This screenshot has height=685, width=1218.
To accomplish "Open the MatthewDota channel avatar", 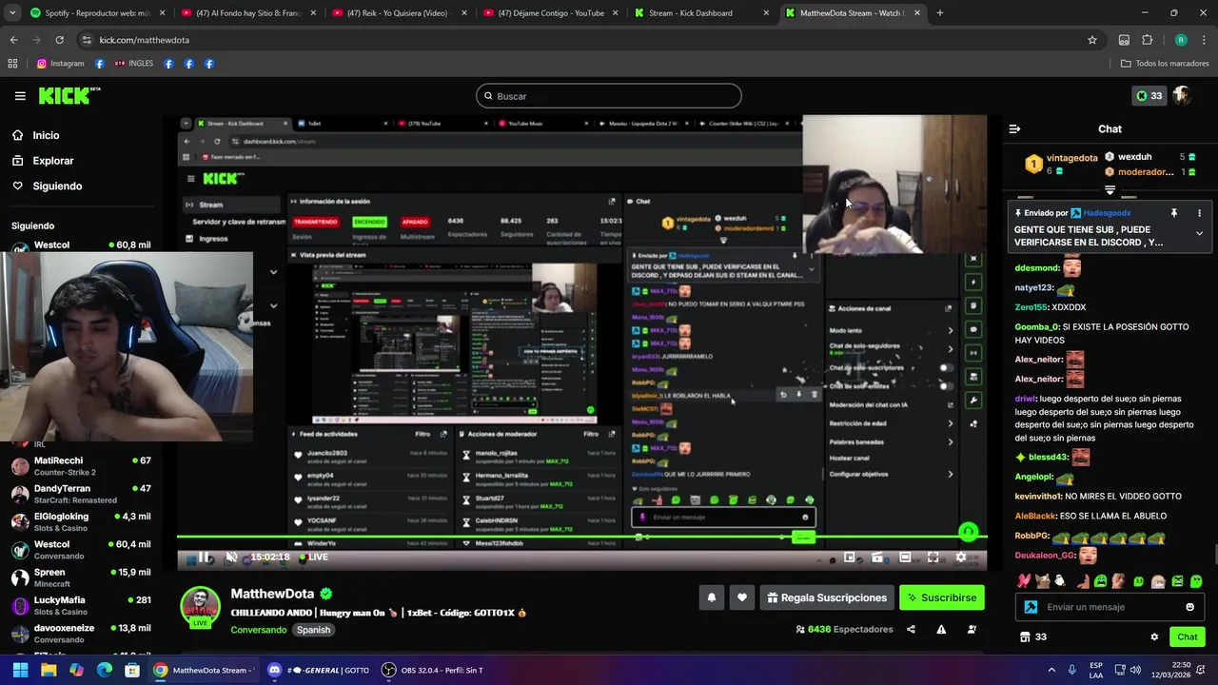I will [x=201, y=606].
